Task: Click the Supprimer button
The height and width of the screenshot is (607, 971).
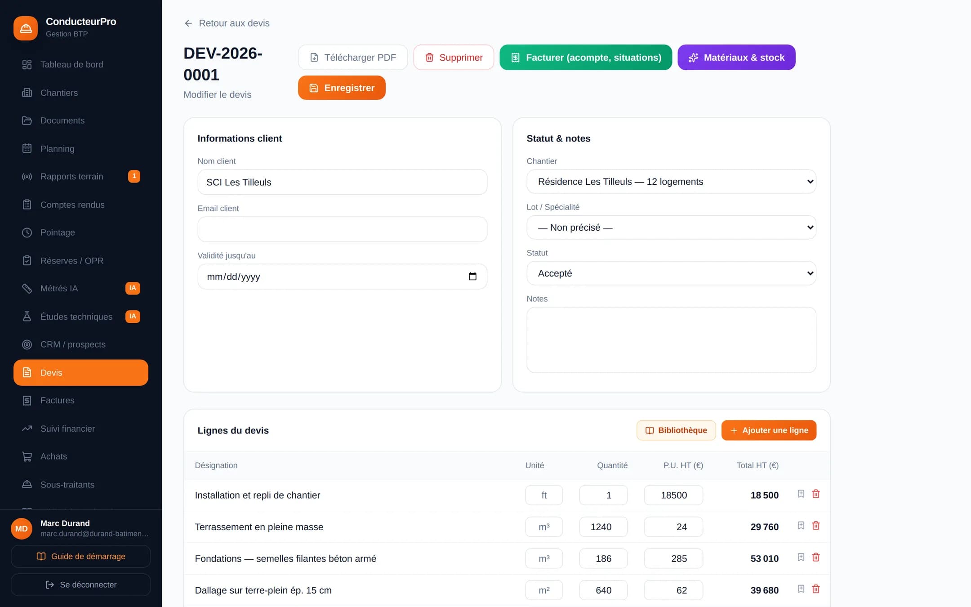Action: pyautogui.click(x=454, y=58)
